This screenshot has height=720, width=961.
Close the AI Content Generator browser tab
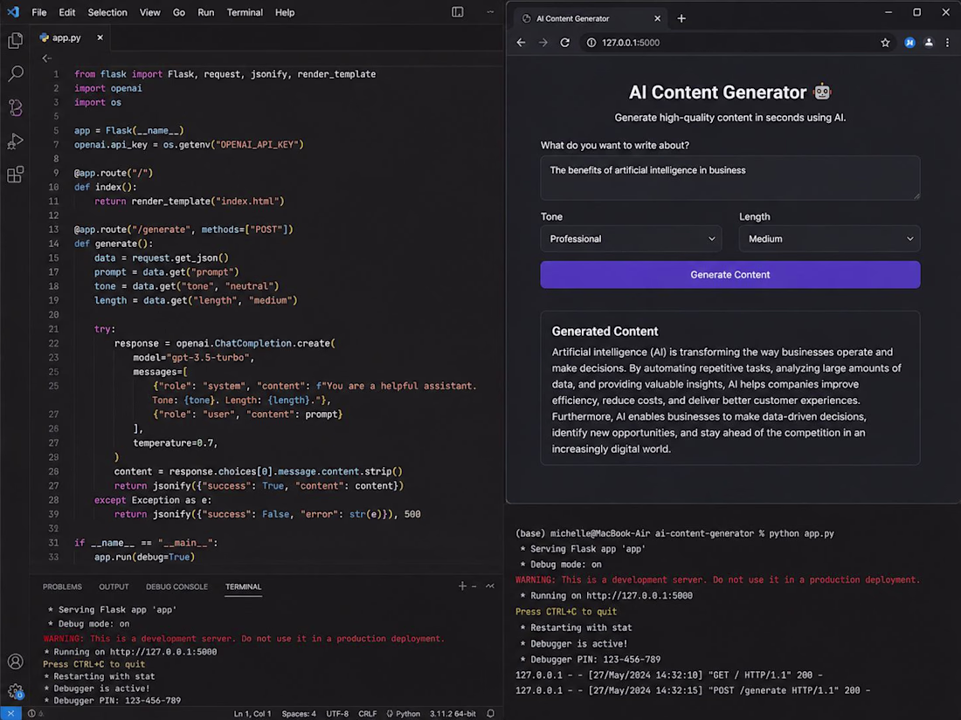click(658, 18)
